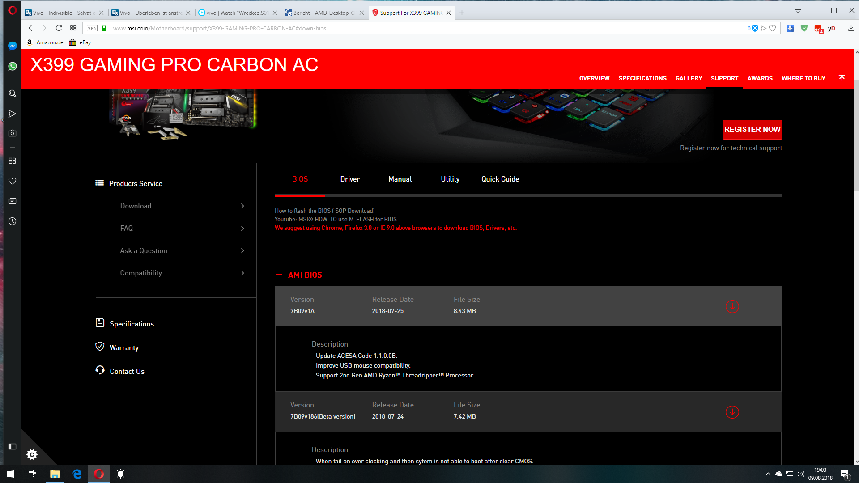This screenshot has width=859, height=483.
Task: Click the REGISTER NOW button
Action: tap(752, 130)
